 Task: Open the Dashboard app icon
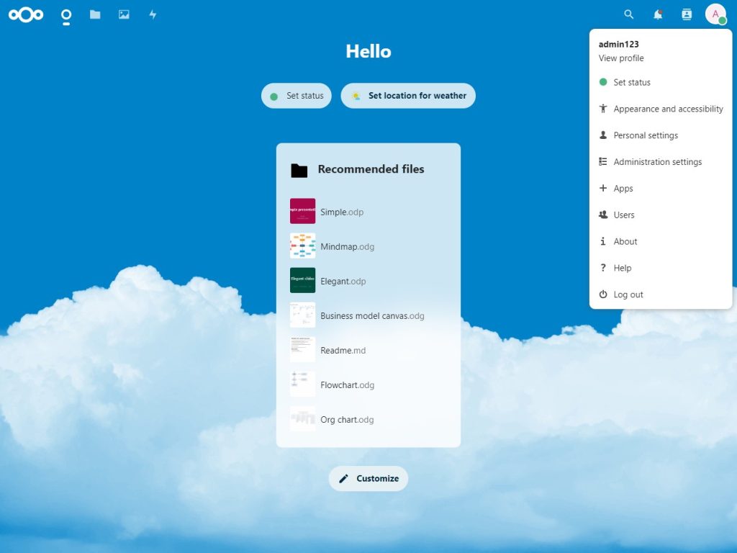point(66,16)
